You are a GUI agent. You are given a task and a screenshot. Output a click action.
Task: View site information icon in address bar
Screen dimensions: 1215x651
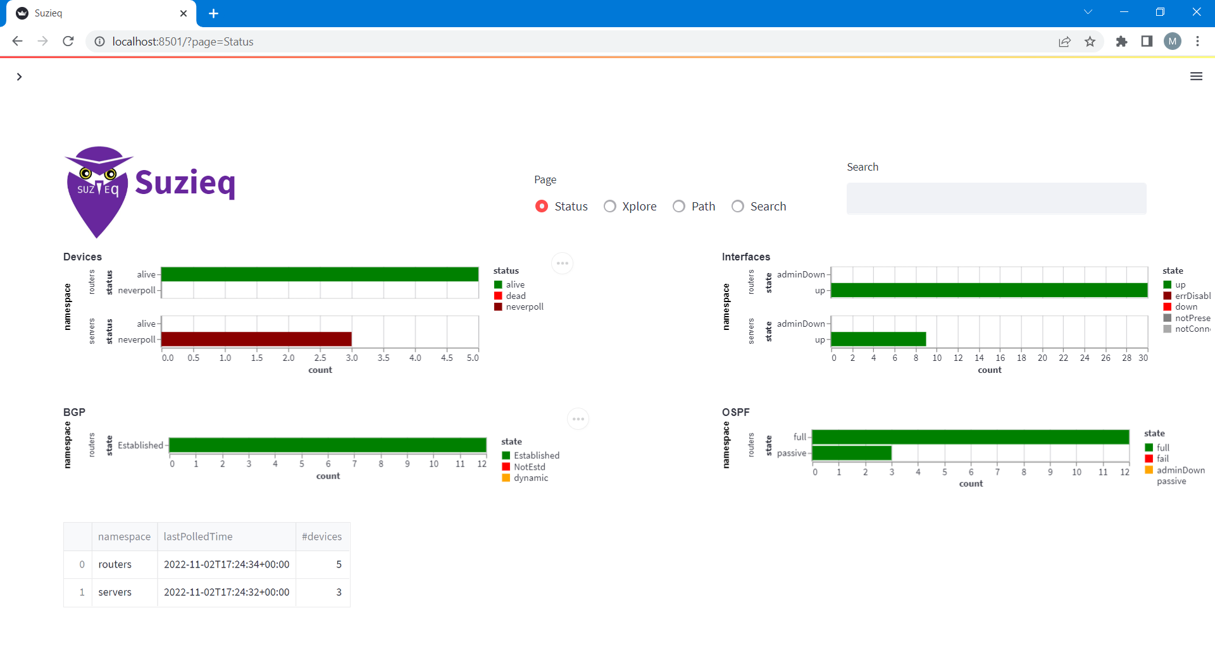point(99,41)
